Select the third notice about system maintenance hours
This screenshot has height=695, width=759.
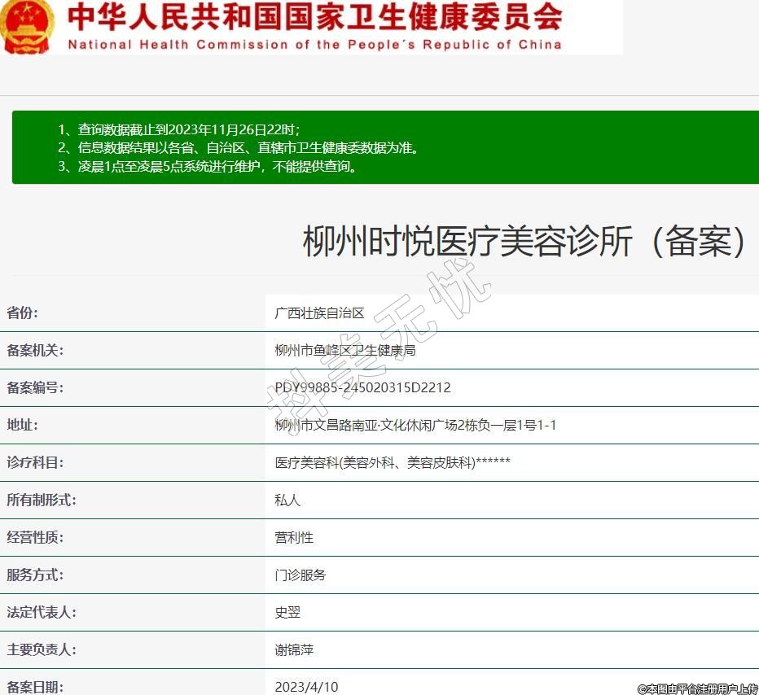tap(208, 167)
